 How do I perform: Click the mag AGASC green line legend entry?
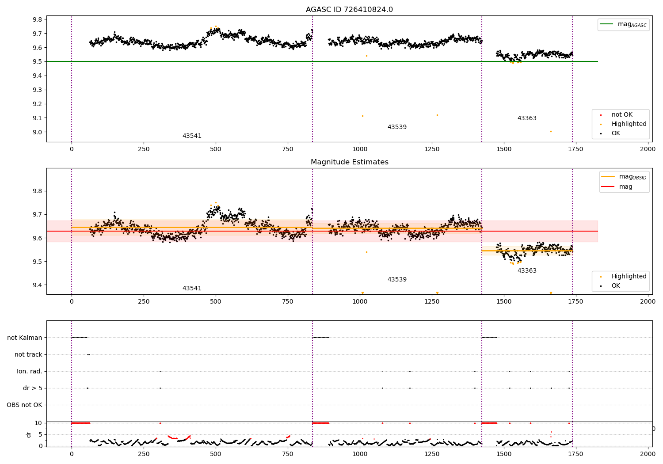coord(624,24)
